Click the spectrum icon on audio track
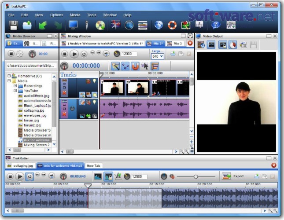The width and height of the screenshot is (284, 220). [x=82, y=116]
